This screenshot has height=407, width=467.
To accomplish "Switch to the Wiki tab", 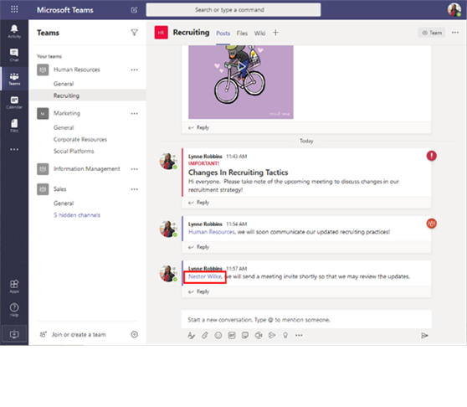I will [x=259, y=33].
